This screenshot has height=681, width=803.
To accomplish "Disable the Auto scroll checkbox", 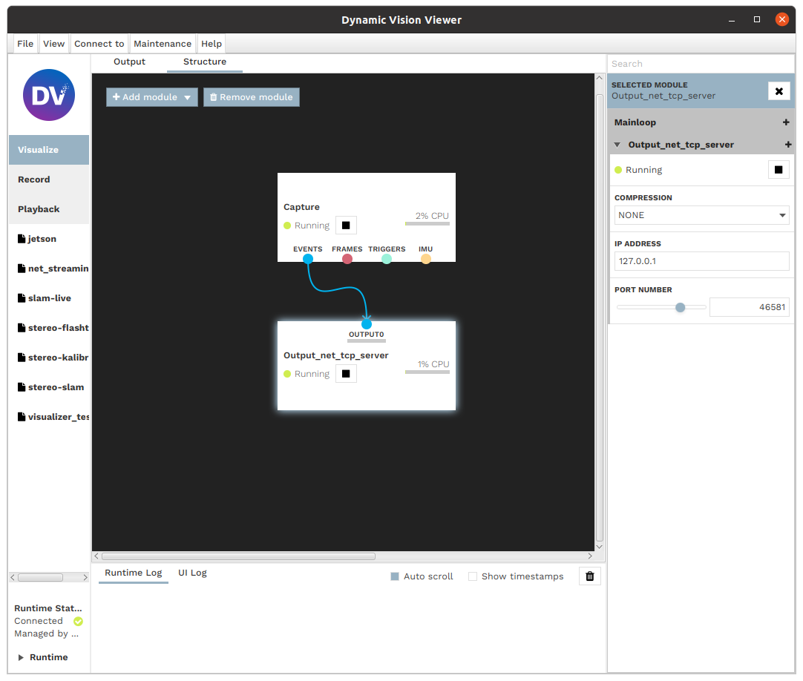I will pyautogui.click(x=395, y=576).
